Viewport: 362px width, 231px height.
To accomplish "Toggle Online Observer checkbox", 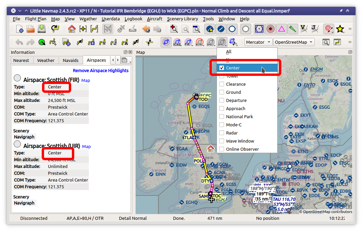I will click(x=222, y=149).
